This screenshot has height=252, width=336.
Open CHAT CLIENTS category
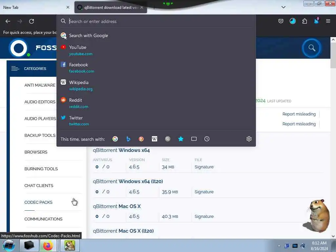(x=39, y=186)
